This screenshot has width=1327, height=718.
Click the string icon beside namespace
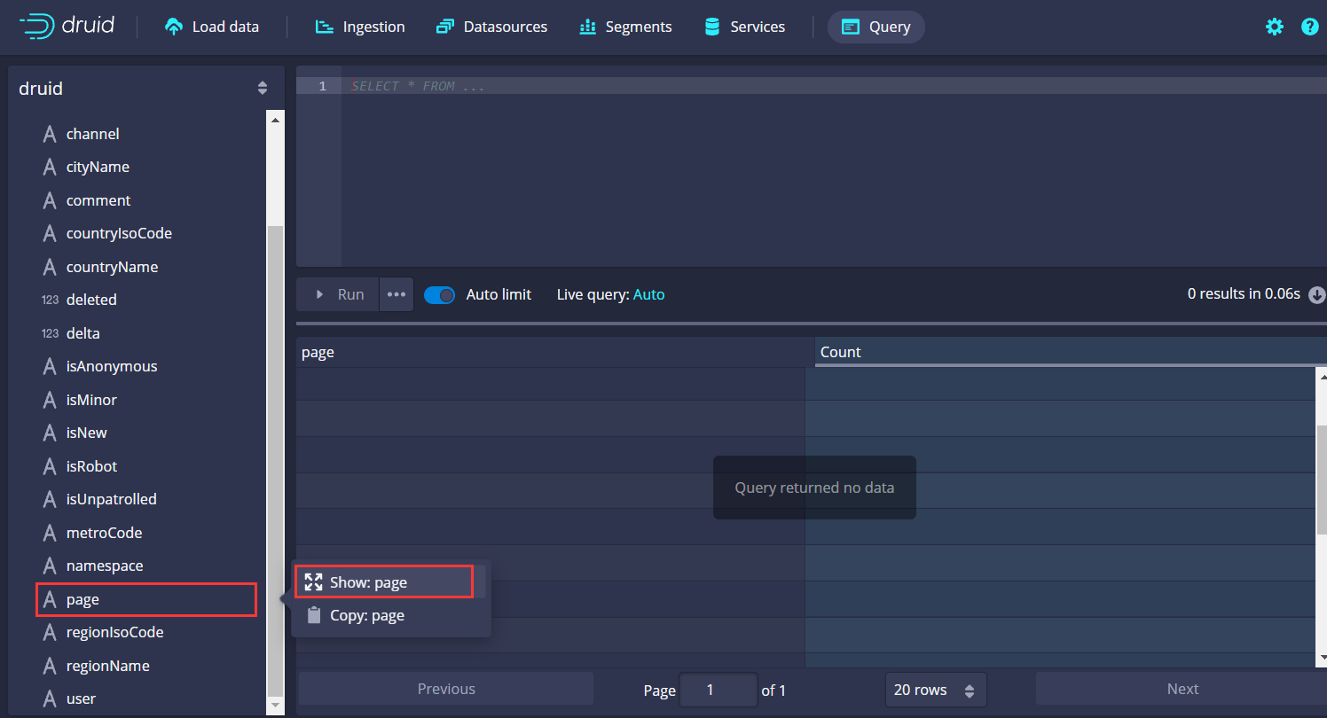click(x=50, y=566)
